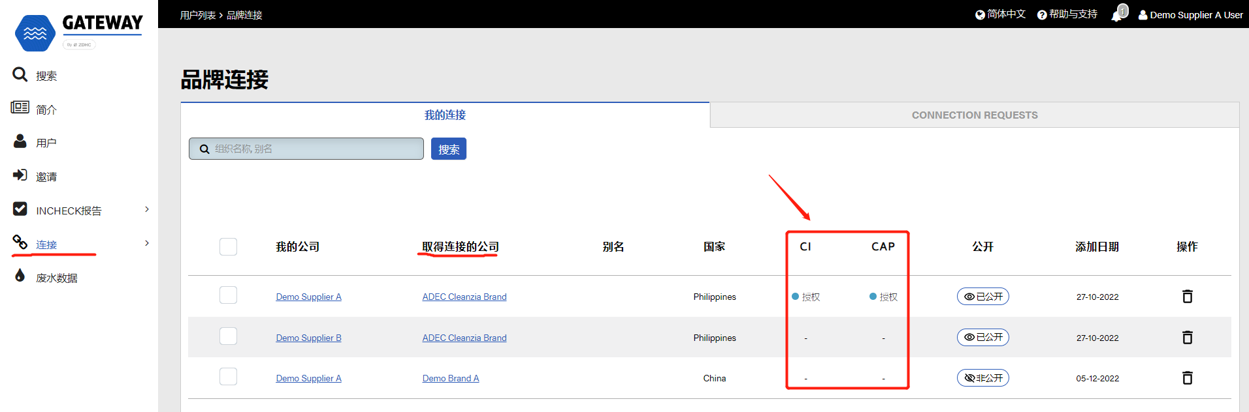Click the 别名 column header
The width and height of the screenshot is (1249, 412).
[x=613, y=247]
